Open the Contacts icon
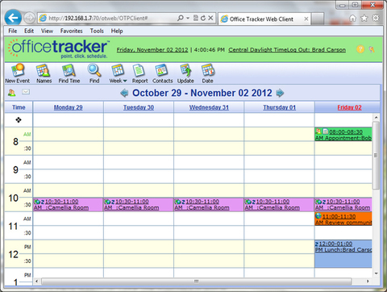Viewport: 387px width, 292px height. pyautogui.click(x=162, y=73)
